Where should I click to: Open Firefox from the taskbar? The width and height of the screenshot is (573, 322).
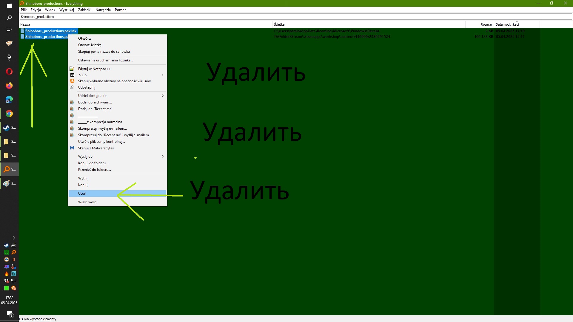pyautogui.click(x=9, y=86)
